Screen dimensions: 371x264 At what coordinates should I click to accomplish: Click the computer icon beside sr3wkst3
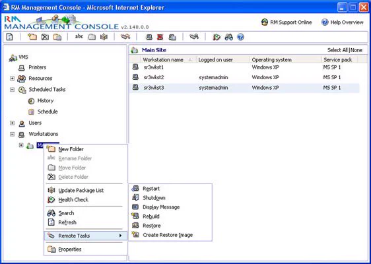point(135,88)
